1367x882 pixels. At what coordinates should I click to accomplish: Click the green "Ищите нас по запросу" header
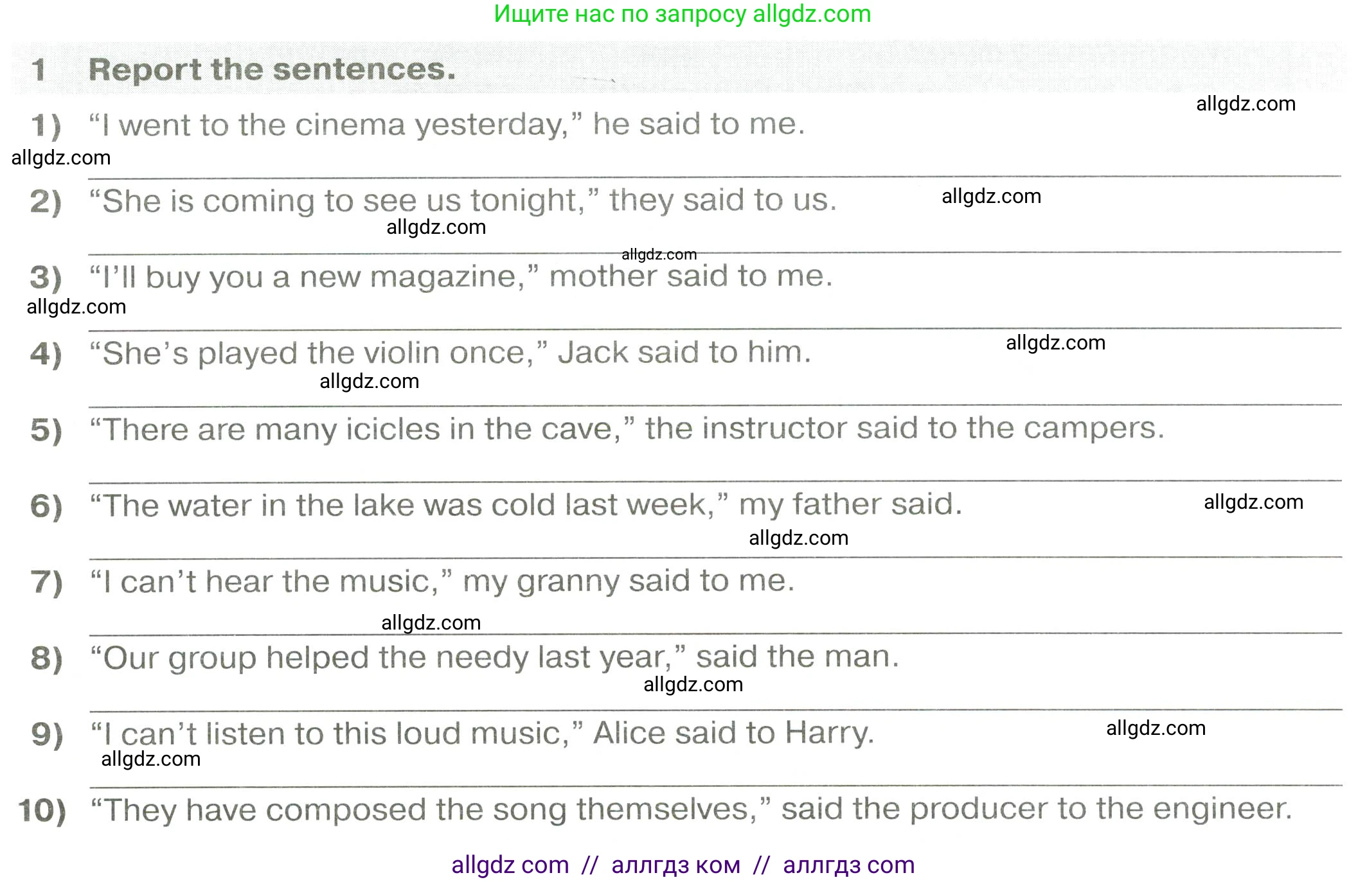tap(682, 14)
